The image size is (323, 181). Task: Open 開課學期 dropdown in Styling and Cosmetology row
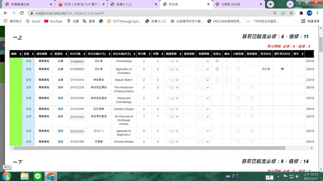coord(173,98)
